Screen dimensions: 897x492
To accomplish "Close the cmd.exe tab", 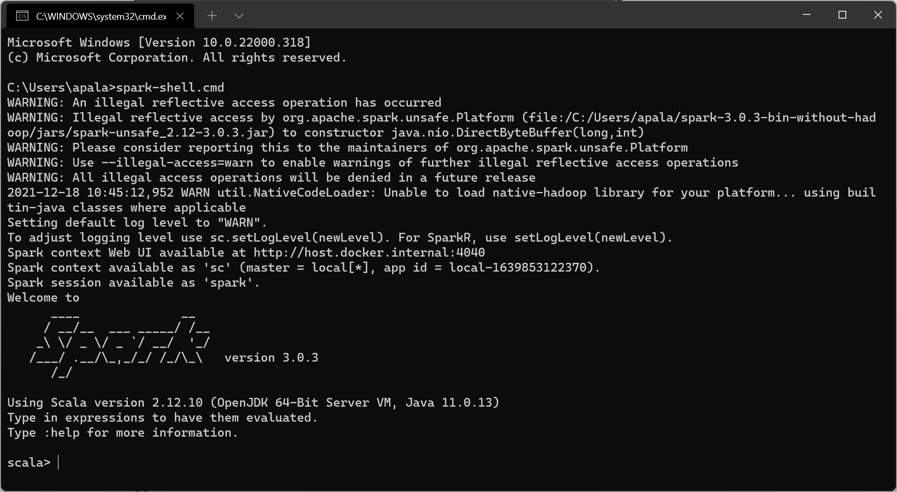I will point(180,16).
